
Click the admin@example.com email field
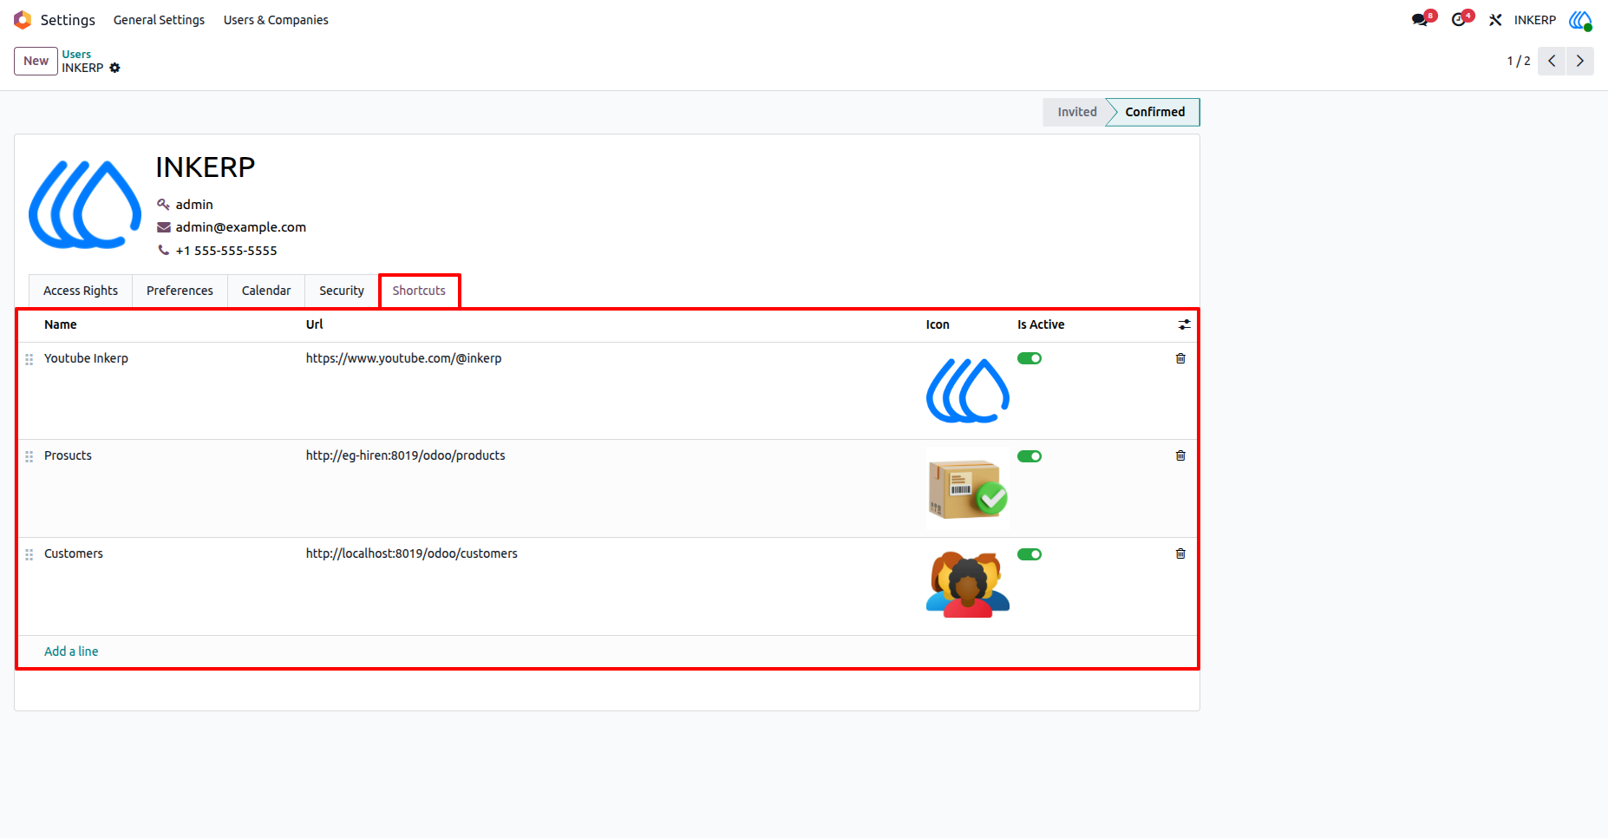click(x=240, y=227)
